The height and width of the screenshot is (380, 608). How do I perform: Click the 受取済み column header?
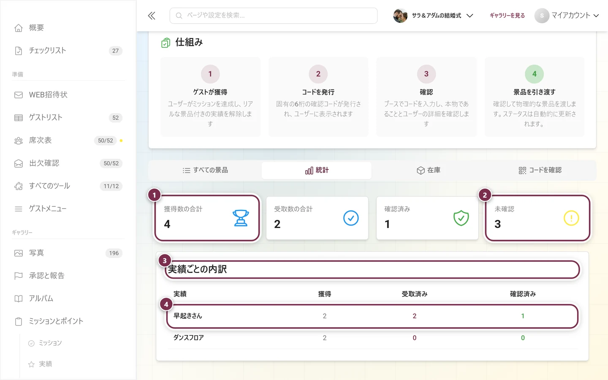point(415,294)
